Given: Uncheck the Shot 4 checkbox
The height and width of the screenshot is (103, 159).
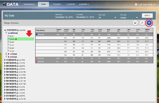Looking at the screenshot, I should (8, 45).
